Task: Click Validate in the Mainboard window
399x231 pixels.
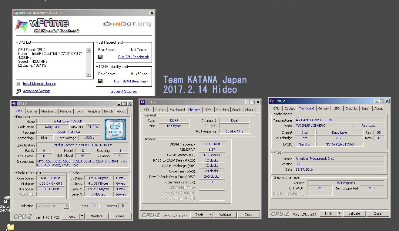Action: (x=354, y=213)
